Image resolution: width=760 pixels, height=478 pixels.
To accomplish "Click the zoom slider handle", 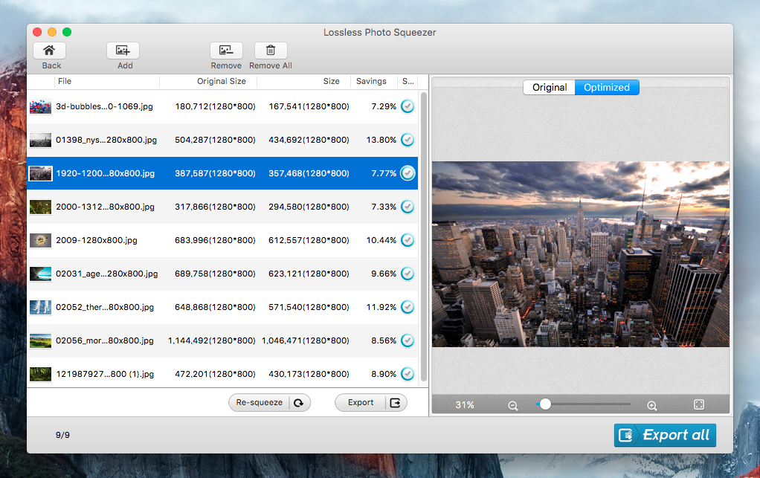I will click(545, 404).
